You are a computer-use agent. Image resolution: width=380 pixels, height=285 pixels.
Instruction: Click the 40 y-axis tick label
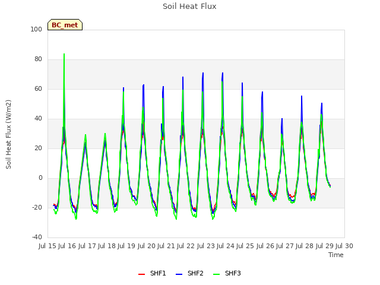pos(38,119)
